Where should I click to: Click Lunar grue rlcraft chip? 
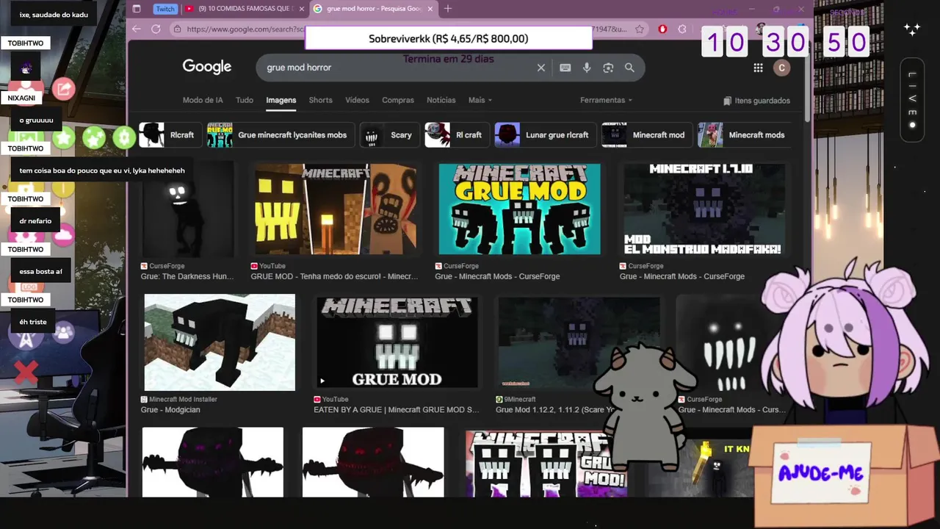[x=546, y=135]
